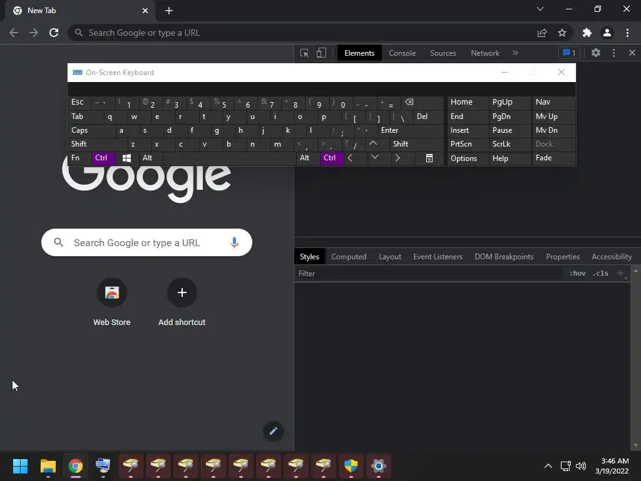Click the DevTools inspect element icon

point(304,53)
